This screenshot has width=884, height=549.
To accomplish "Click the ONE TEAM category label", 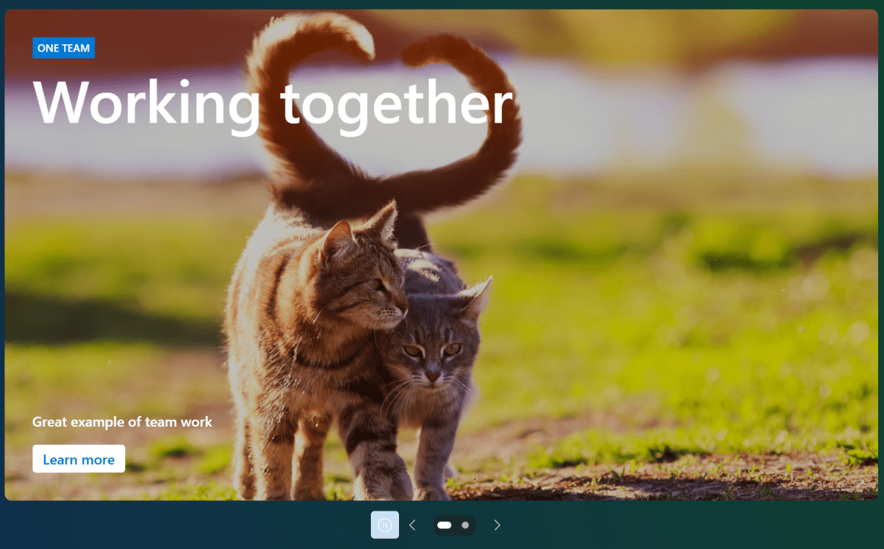I will point(63,47).
